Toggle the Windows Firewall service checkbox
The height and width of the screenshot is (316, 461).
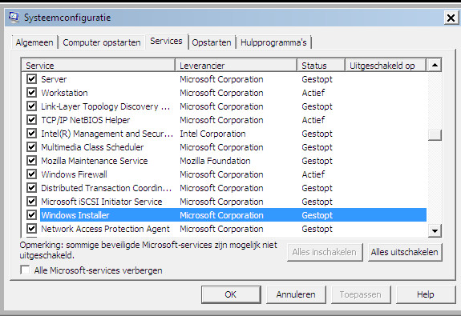(x=31, y=174)
